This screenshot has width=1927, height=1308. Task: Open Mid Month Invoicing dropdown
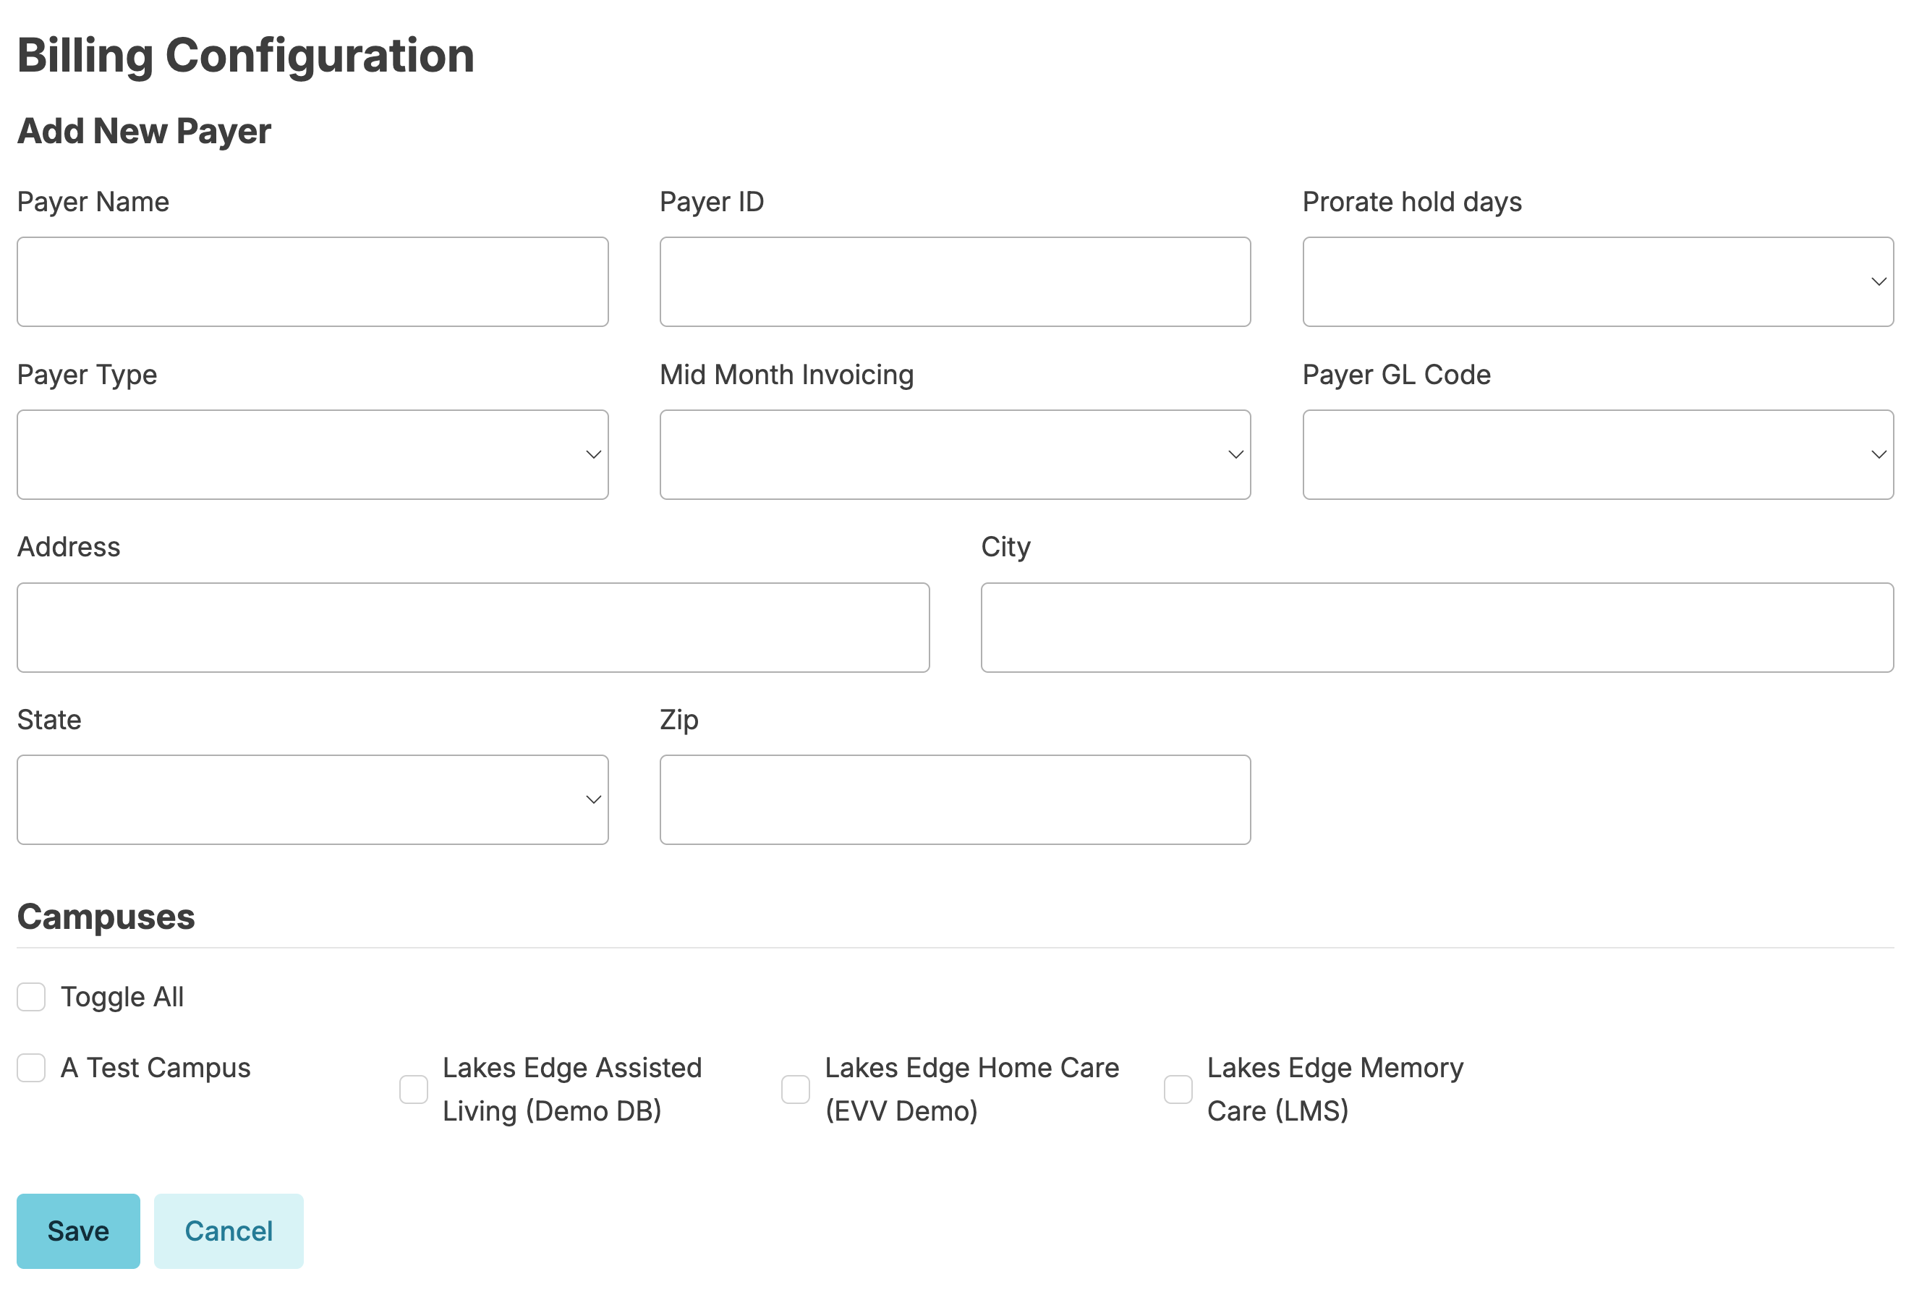coord(954,454)
